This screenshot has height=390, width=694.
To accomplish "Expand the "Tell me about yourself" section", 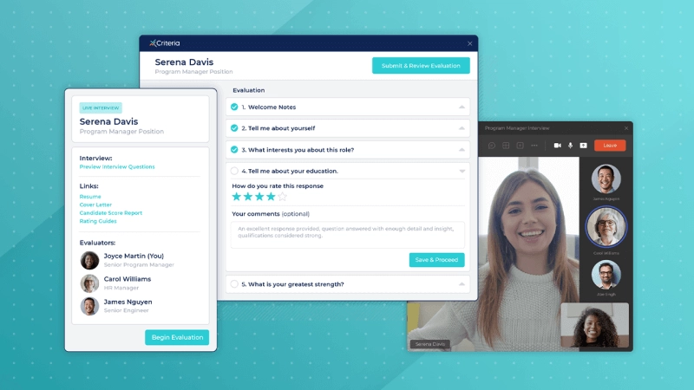I will [x=462, y=128].
